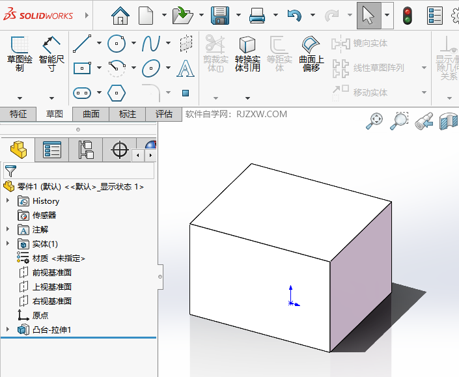Image resolution: width=459 pixels, height=377 pixels.
Task: Undo the last action
Action: pos(294,16)
